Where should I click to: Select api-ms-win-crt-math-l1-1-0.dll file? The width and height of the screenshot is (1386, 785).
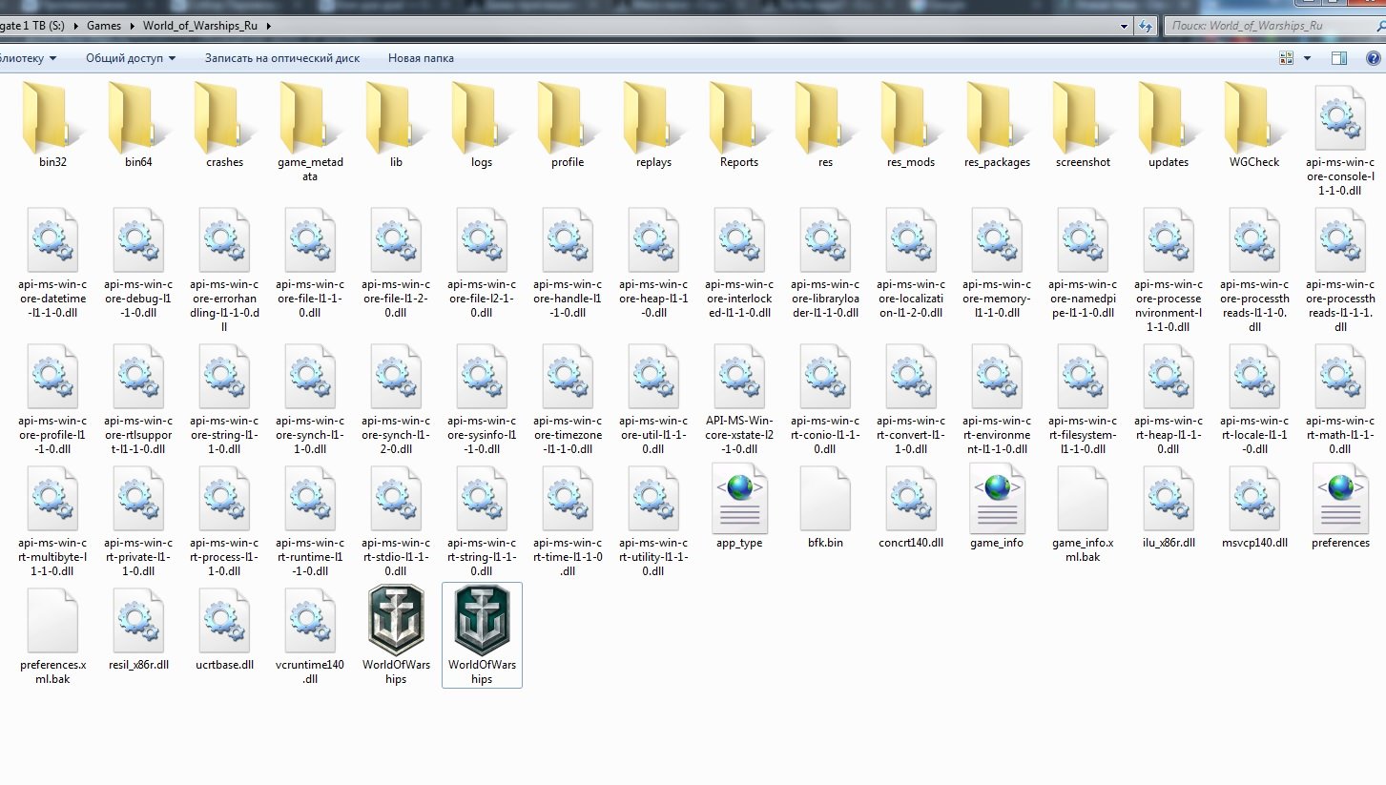1341,399
